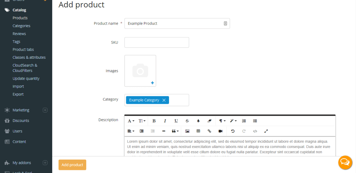This screenshot has width=356, height=173.
Task: Open the font family dropdown
Action: (x=131, y=121)
